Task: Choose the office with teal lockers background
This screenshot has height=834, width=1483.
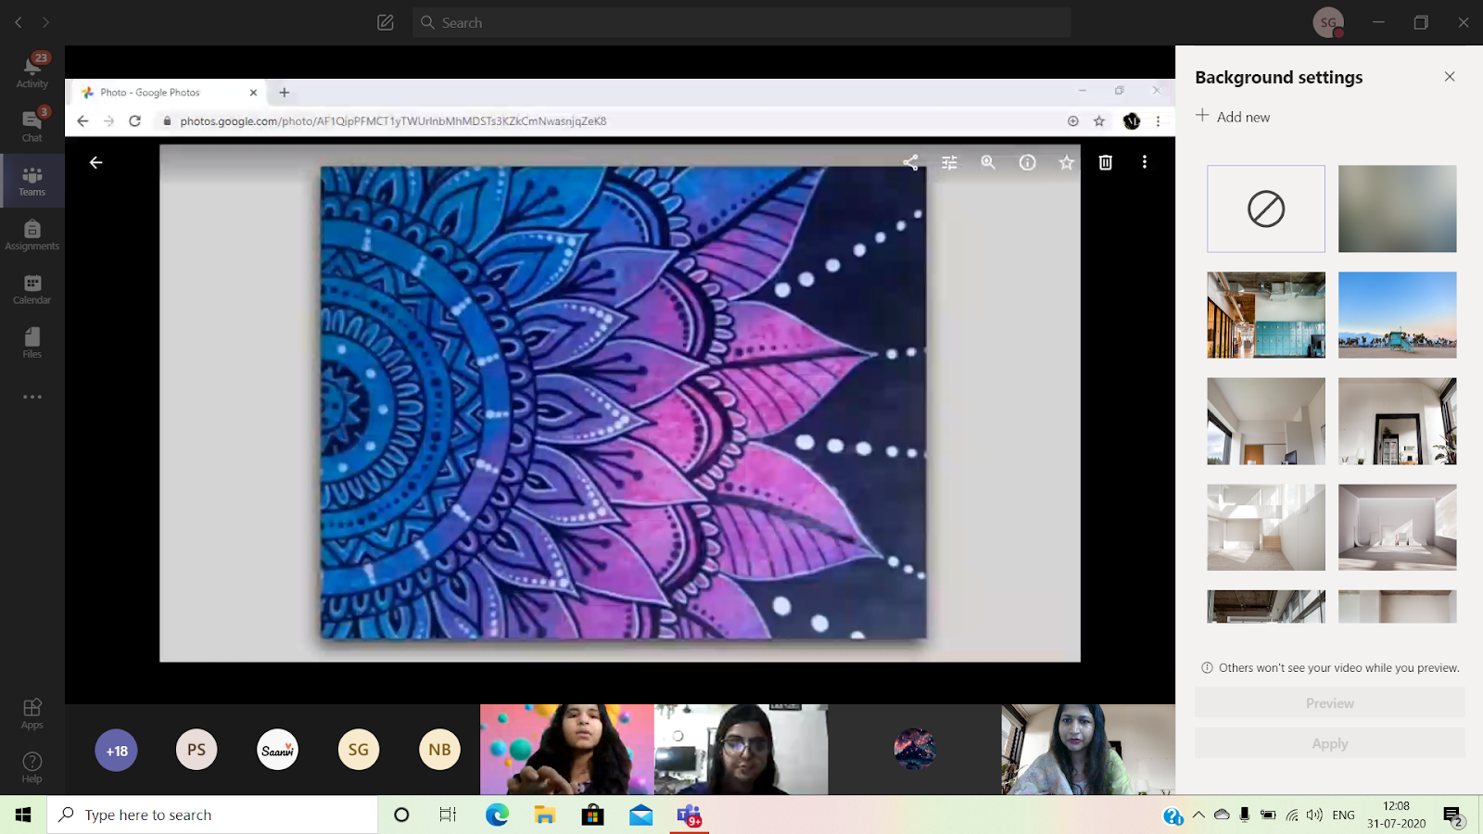Action: [x=1266, y=315]
